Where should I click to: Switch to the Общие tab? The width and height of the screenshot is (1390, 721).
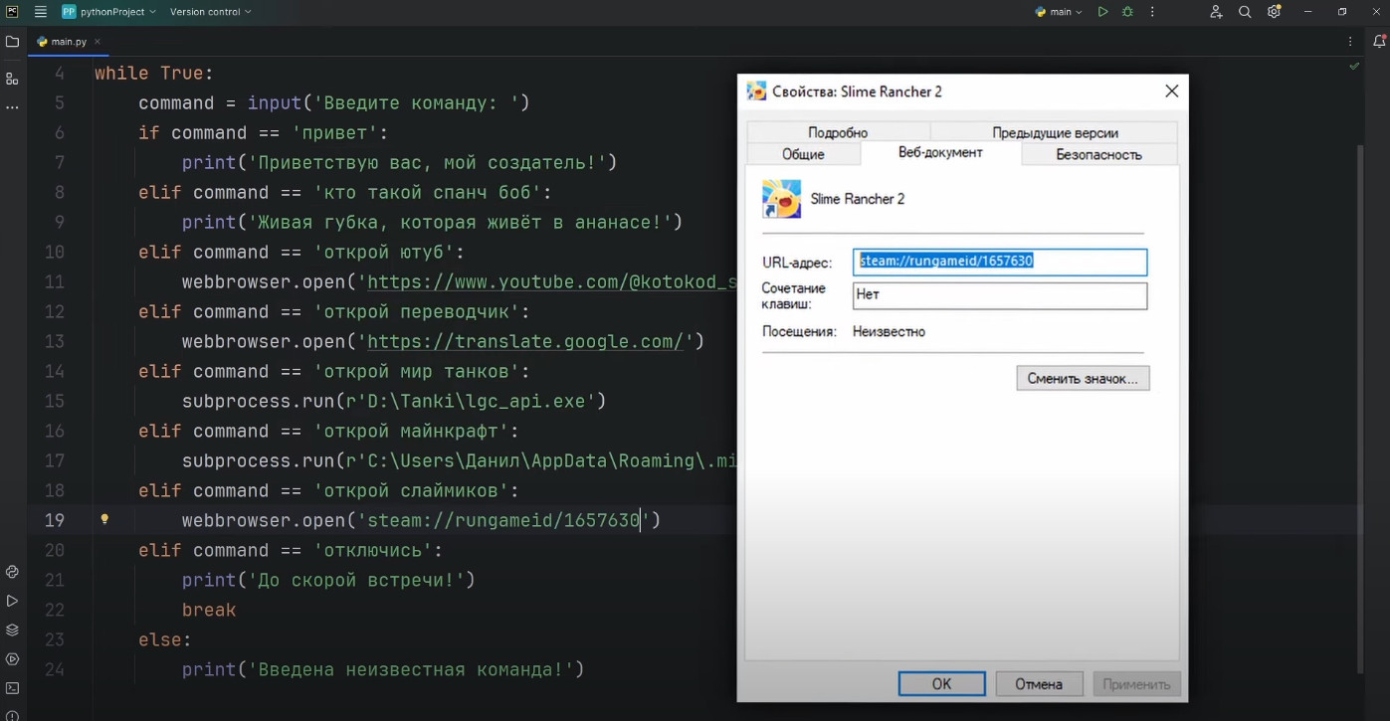point(803,154)
